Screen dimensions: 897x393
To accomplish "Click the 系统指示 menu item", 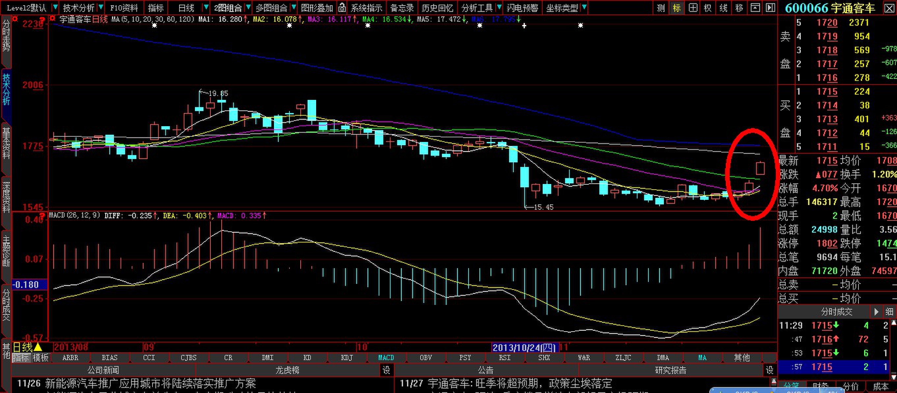I will [x=366, y=8].
